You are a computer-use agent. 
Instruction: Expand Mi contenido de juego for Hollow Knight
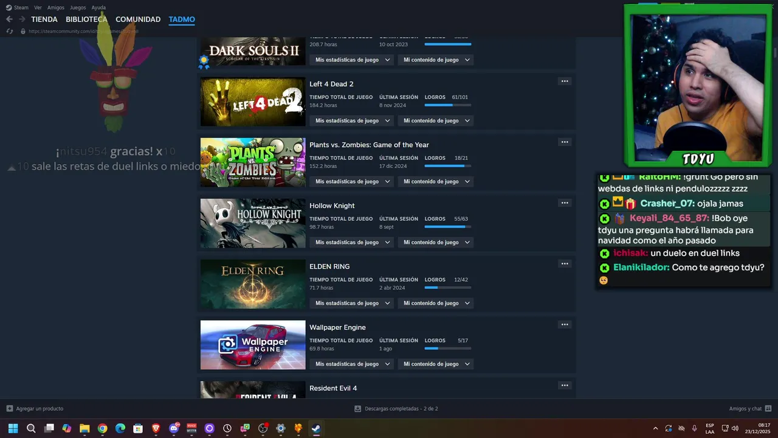436,242
